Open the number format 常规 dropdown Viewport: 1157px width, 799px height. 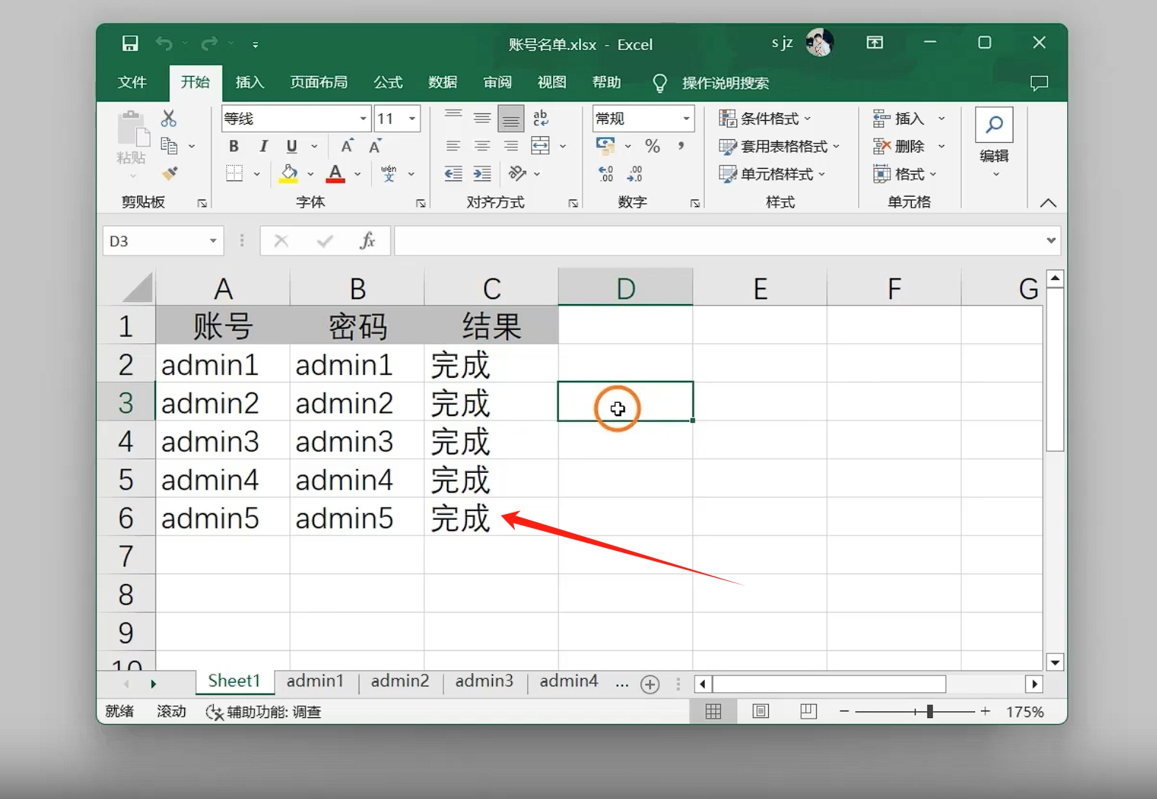(x=686, y=119)
